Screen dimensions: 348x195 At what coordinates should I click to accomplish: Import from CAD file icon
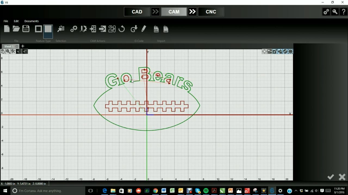[x=166, y=29]
